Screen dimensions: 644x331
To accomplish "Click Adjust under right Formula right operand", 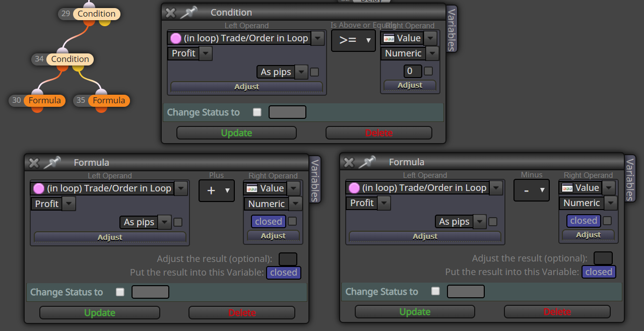I will point(589,235).
